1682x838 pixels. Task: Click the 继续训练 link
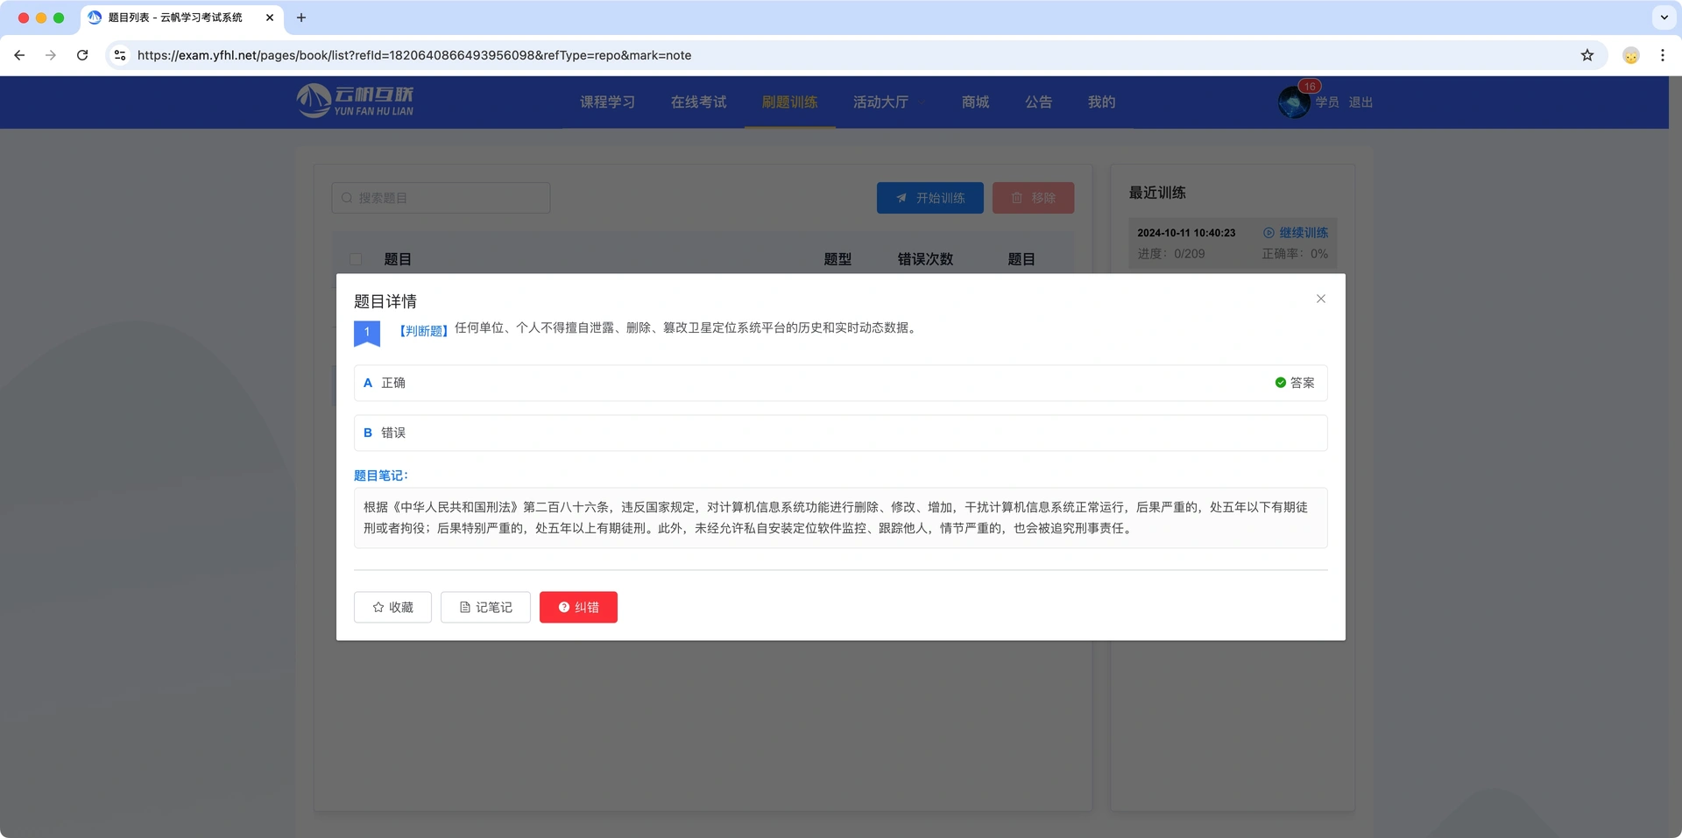(x=1296, y=233)
